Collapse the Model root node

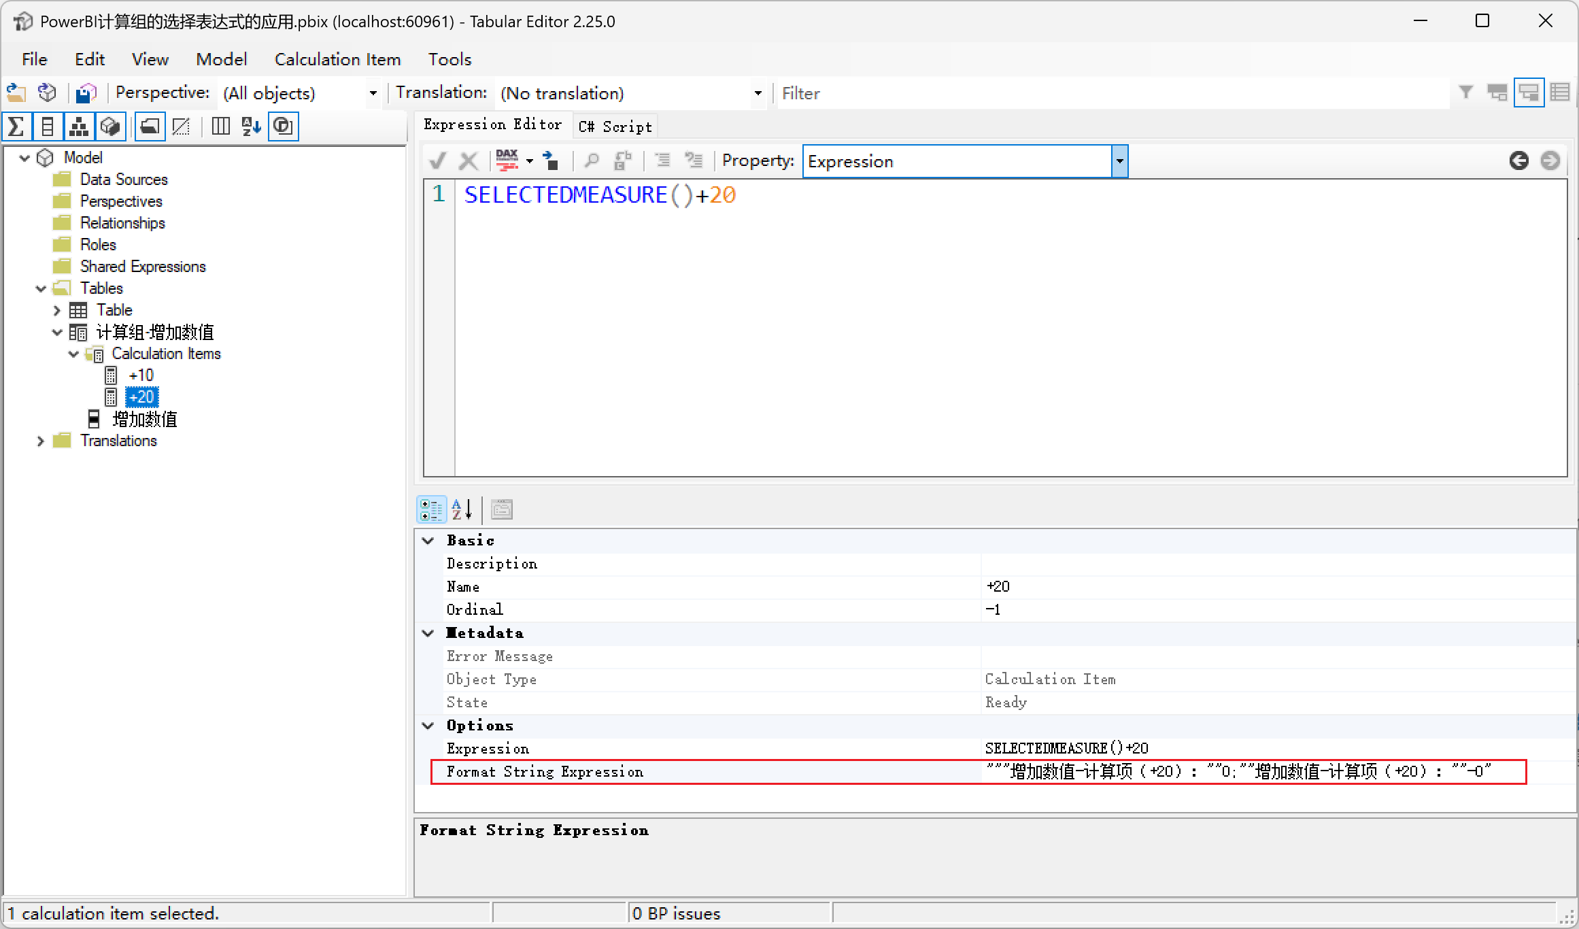(25, 158)
